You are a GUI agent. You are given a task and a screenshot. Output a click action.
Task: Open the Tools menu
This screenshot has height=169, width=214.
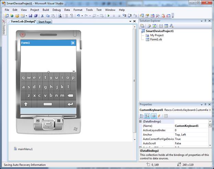click(x=89, y=10)
